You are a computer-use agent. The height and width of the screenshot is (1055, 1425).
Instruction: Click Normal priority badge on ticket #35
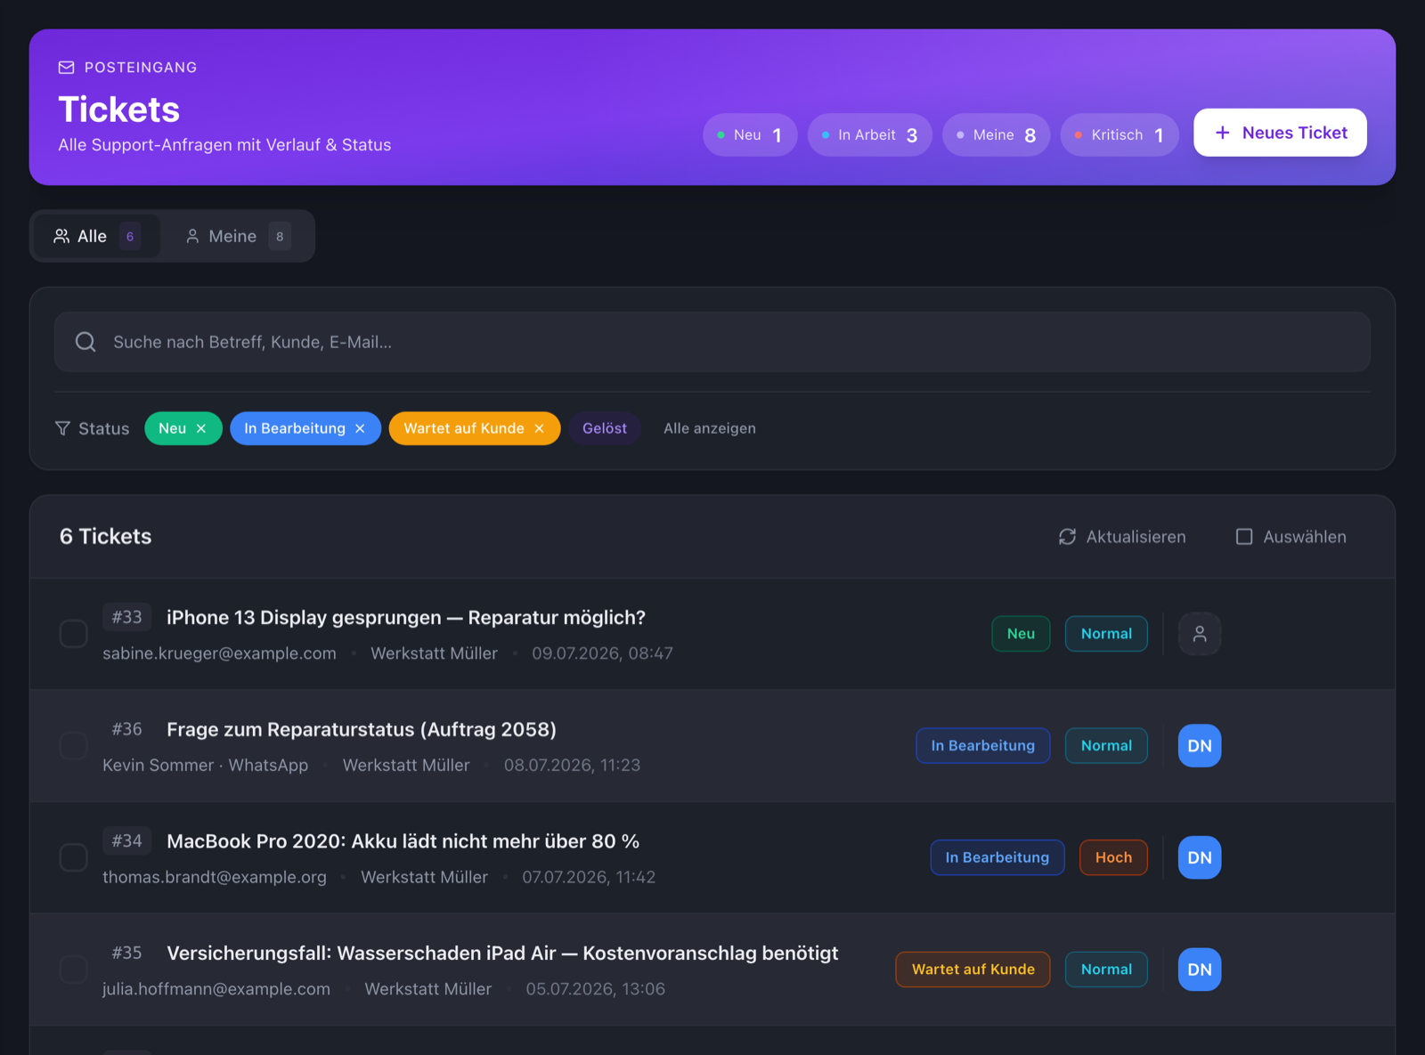point(1106,970)
